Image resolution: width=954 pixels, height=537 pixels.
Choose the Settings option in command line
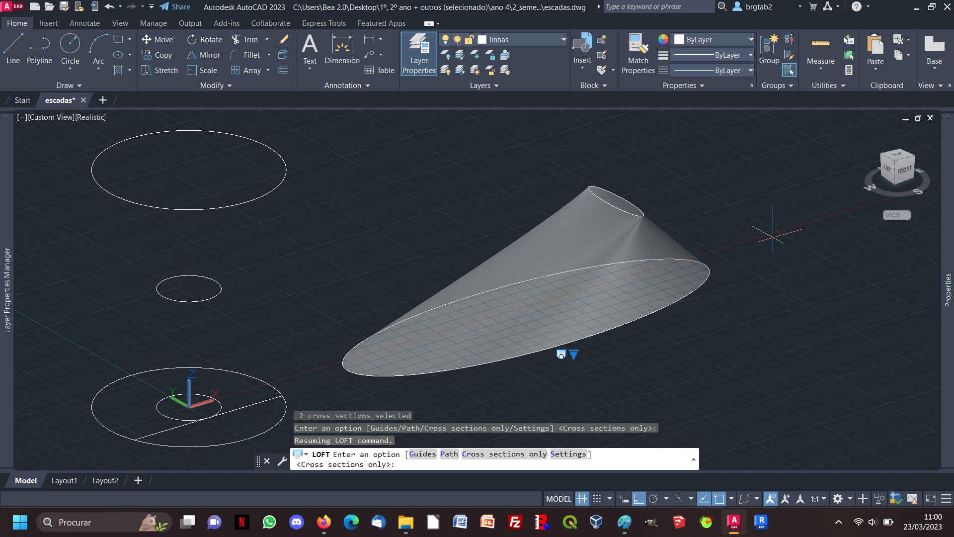(568, 454)
